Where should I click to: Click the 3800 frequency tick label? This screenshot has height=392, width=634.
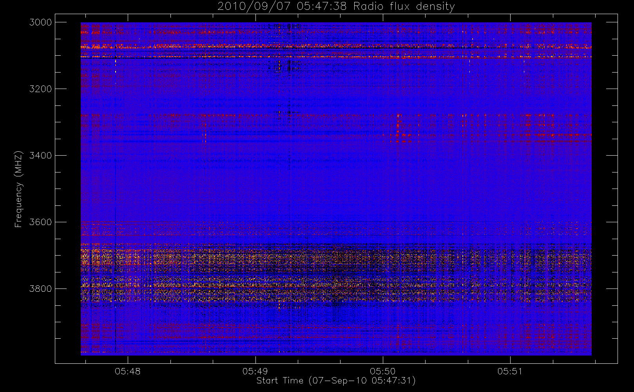41,289
